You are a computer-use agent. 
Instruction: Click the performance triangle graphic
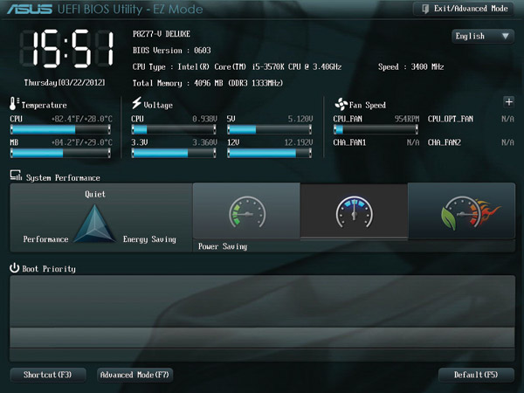coord(95,224)
